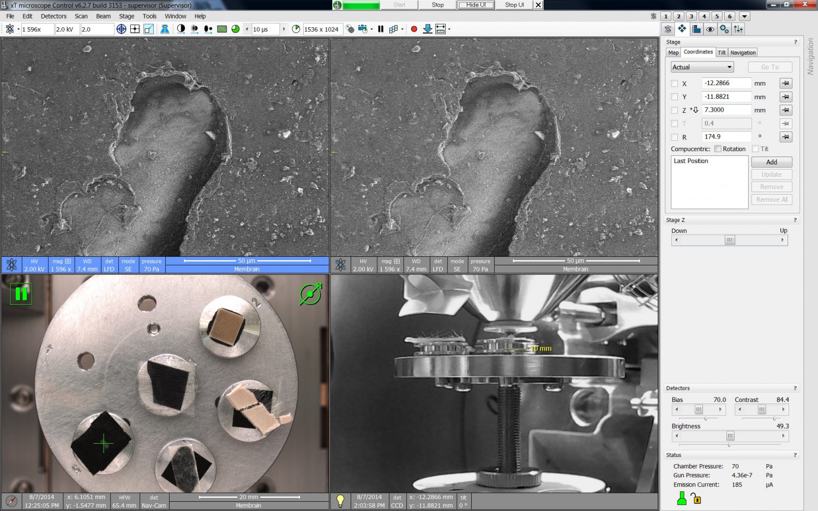Viewport: 818px width, 511px height.
Task: Adjust the Bias slider
Action: coord(699,409)
